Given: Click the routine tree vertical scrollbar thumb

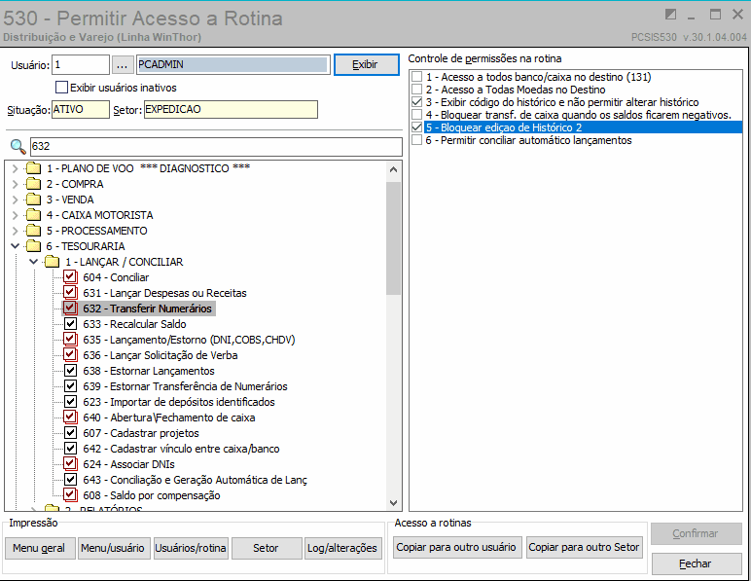Looking at the screenshot, I should coord(394,238).
